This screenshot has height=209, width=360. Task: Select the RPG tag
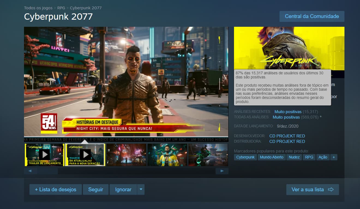click(x=309, y=157)
